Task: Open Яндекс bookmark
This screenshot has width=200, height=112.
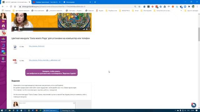Action: pos(100,11)
